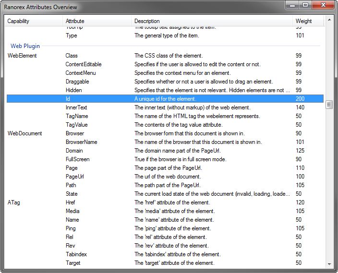Click the weight value 200
The image size is (338, 273).
pyautogui.click(x=300, y=99)
